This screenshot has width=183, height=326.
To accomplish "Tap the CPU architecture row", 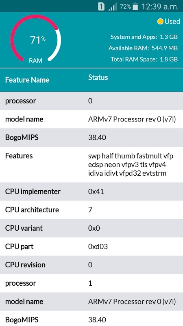I will tap(91, 210).
